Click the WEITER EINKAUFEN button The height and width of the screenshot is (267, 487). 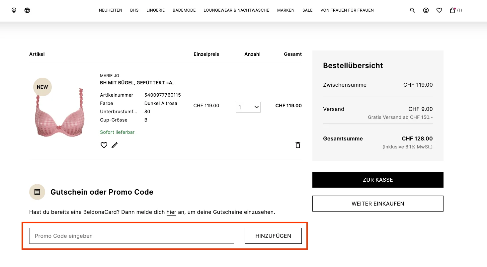tap(377, 203)
